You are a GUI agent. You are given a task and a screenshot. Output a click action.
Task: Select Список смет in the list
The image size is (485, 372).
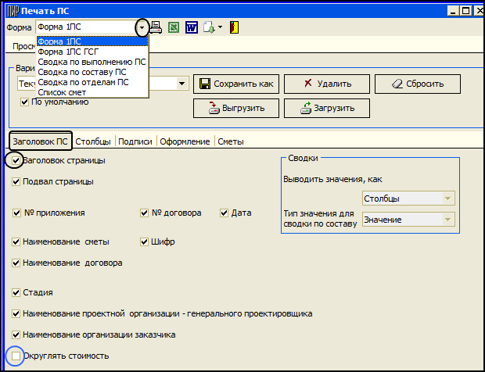pyautogui.click(x=92, y=92)
